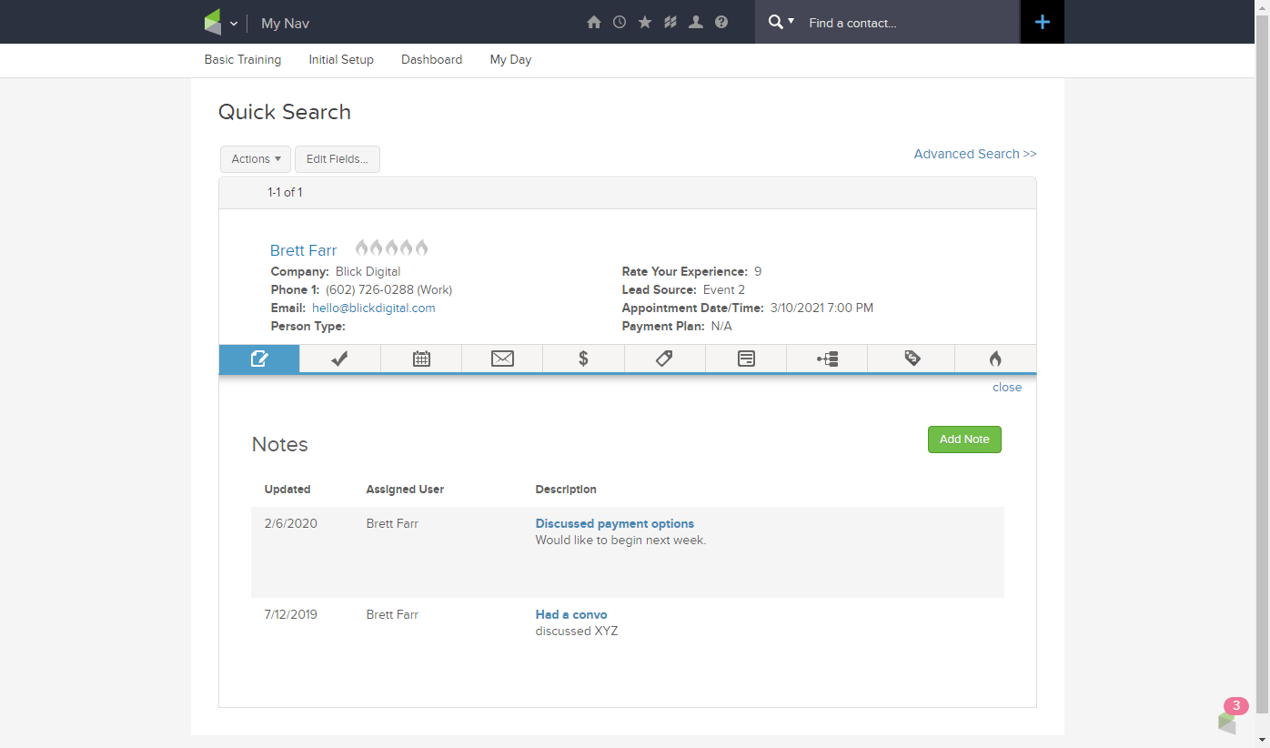This screenshot has width=1270, height=748.
Task: Click the green Infusionsoft logo
Action: [213, 22]
